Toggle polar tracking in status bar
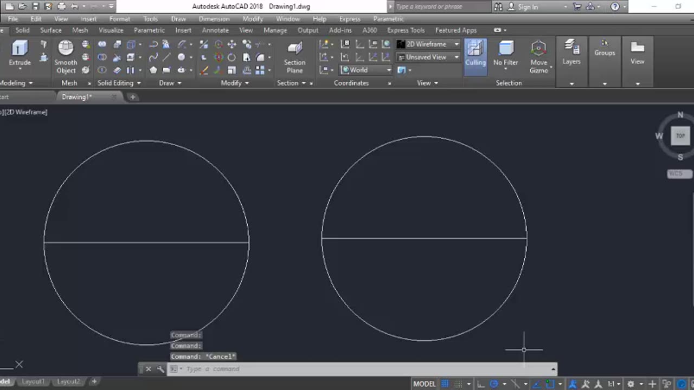This screenshot has height=390, width=694. pyautogui.click(x=494, y=384)
